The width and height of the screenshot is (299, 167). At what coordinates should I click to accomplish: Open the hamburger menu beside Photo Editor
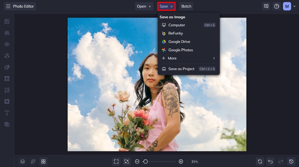point(8,6)
